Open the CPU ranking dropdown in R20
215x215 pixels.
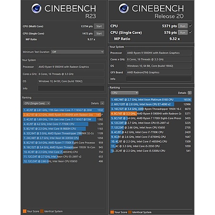click(125, 93)
